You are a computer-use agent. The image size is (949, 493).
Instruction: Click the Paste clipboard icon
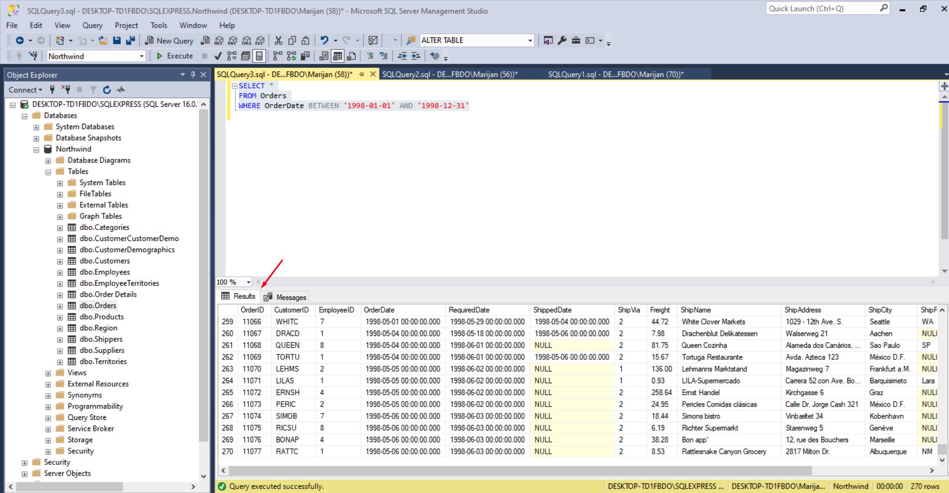click(x=306, y=40)
